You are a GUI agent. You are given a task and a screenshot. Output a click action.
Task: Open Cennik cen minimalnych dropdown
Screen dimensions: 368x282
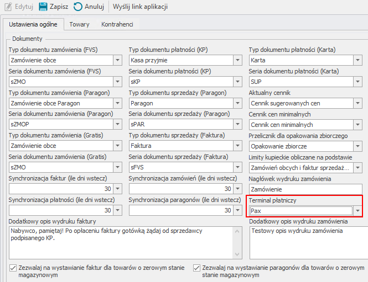(359, 125)
